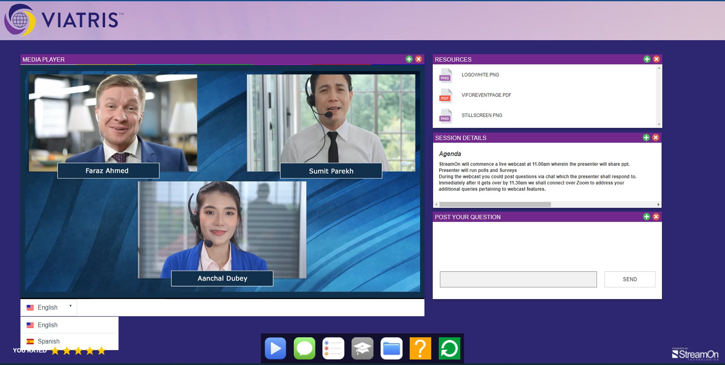Open the English language dropdown
The height and width of the screenshot is (365, 725).
[x=49, y=307]
